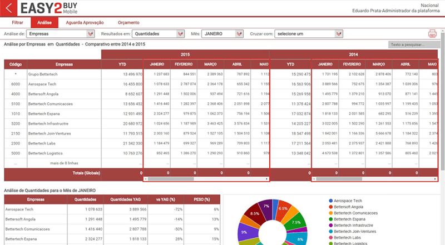Click the EASY2BUY Mobile logo
445x245 pixels.
click(49, 8)
